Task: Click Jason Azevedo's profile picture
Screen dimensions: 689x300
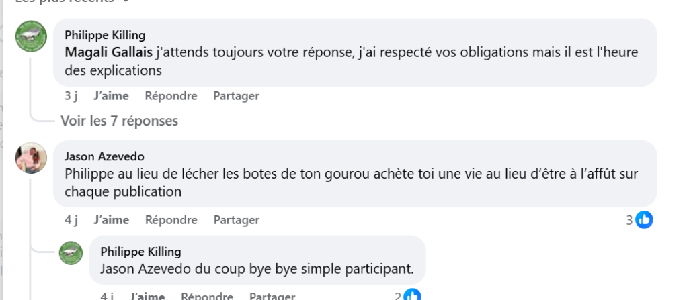Action: pyautogui.click(x=31, y=158)
